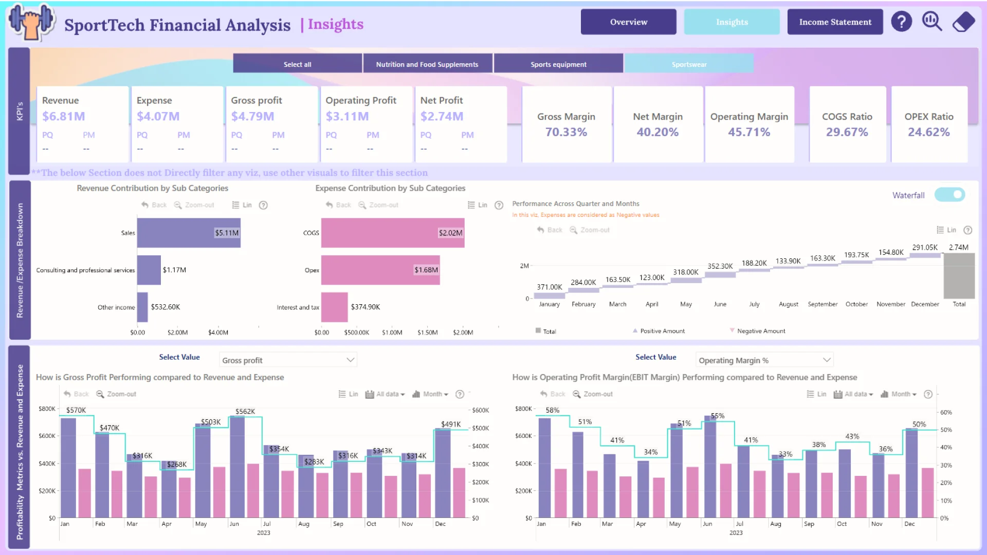Click the Gross Margin 70.33% card

tap(566, 124)
